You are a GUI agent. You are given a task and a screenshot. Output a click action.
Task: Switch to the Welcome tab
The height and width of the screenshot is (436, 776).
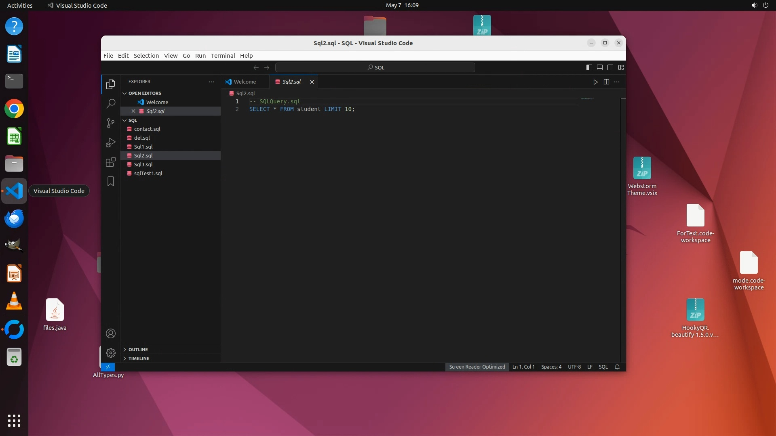point(244,82)
